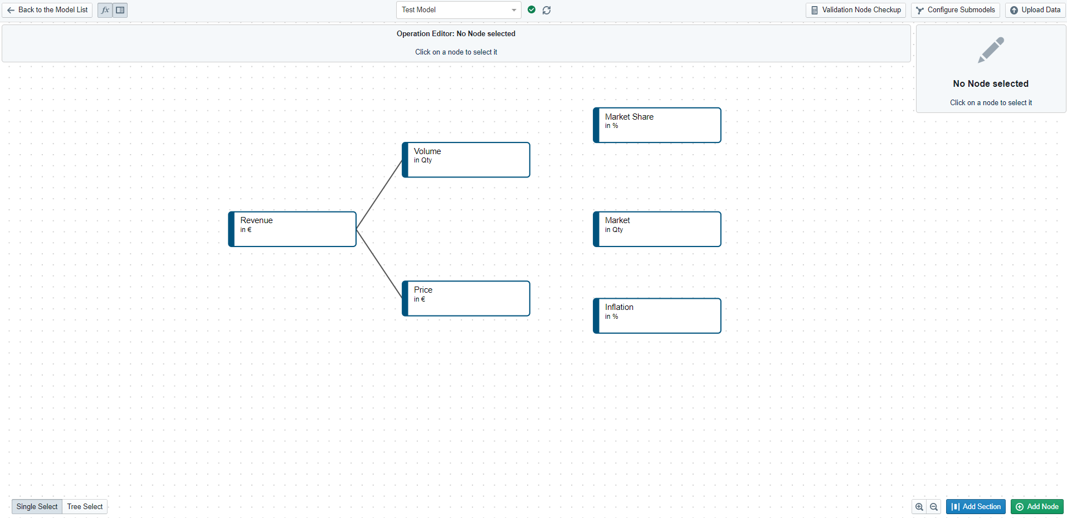Open the Test Model dropdown
Screen dimensions: 1067x518
pyautogui.click(x=458, y=10)
